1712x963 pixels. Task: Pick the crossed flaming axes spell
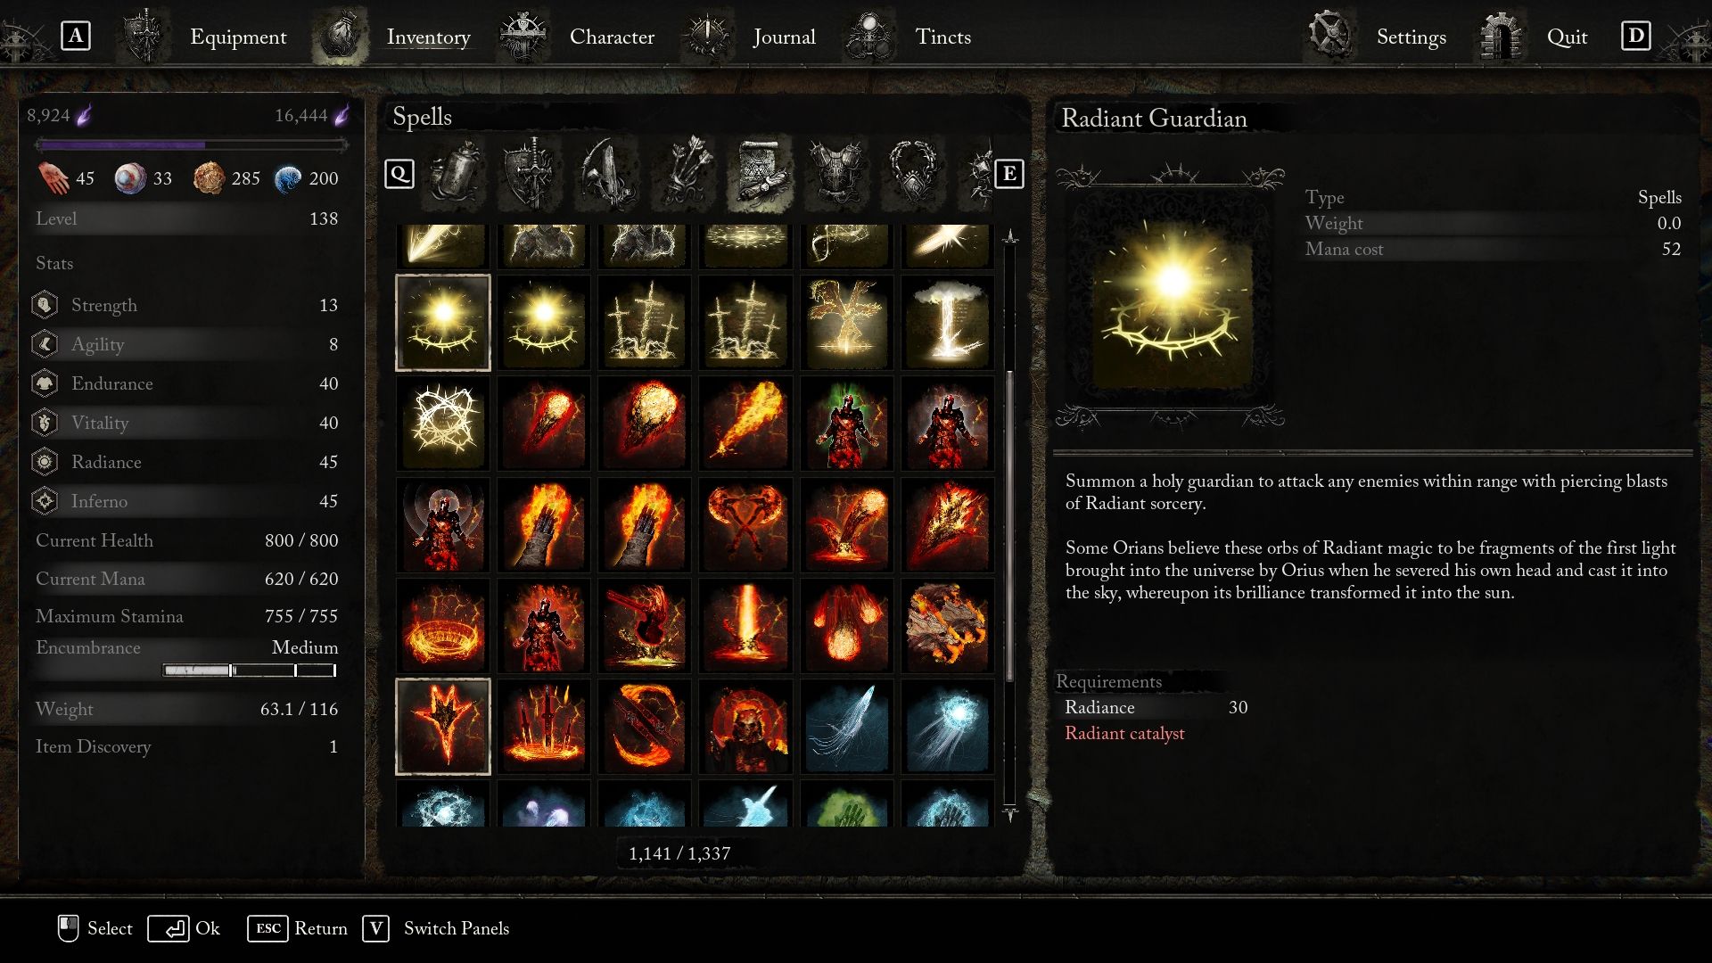click(x=745, y=524)
